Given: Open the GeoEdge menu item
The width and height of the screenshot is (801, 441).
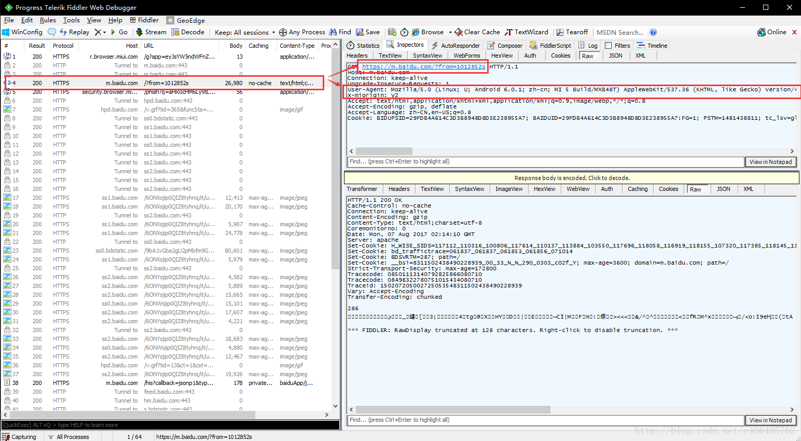Looking at the screenshot, I should [x=186, y=20].
